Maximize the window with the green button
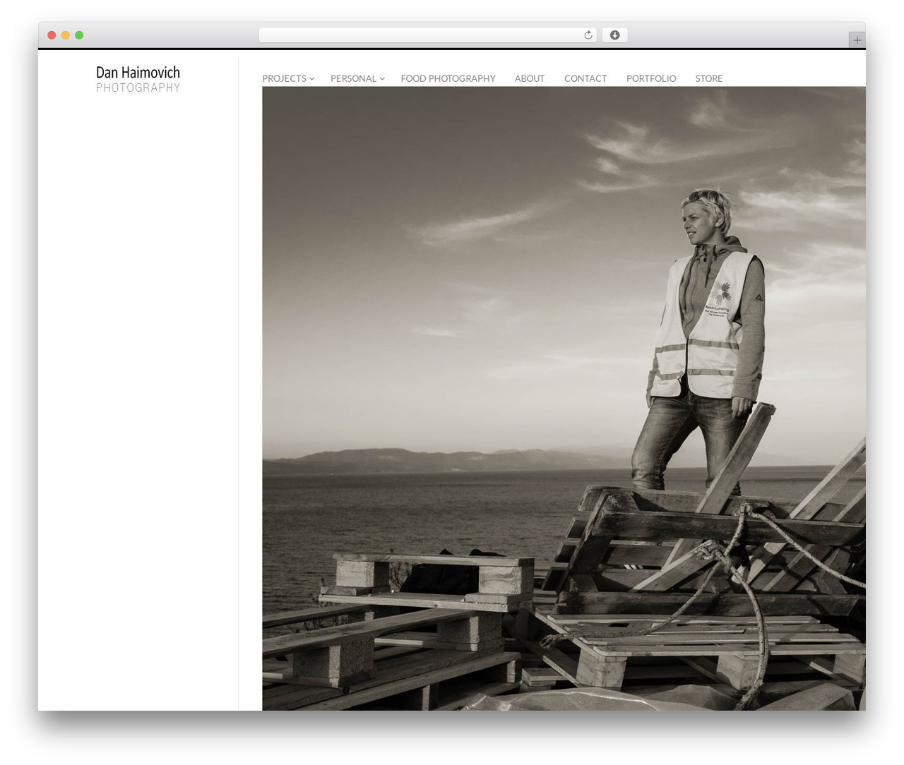 [x=79, y=35]
